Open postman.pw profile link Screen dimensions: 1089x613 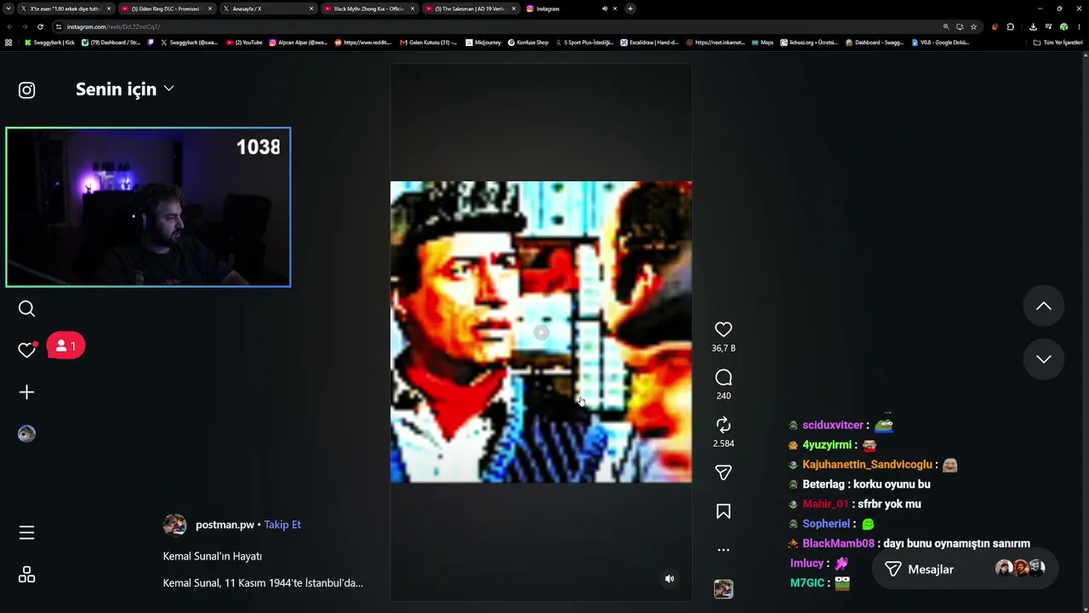point(225,524)
